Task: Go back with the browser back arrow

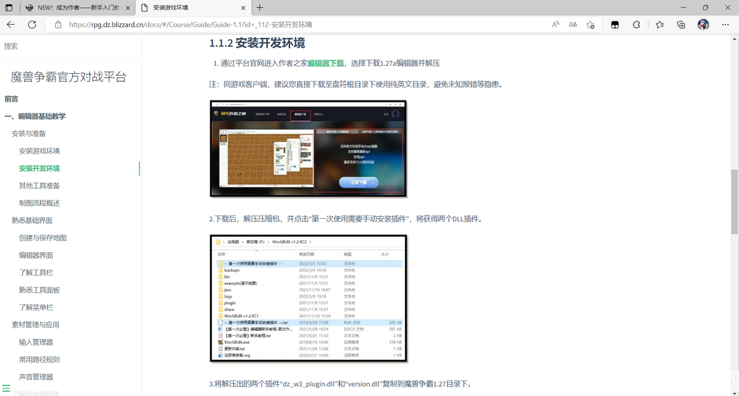Action: (x=11, y=25)
